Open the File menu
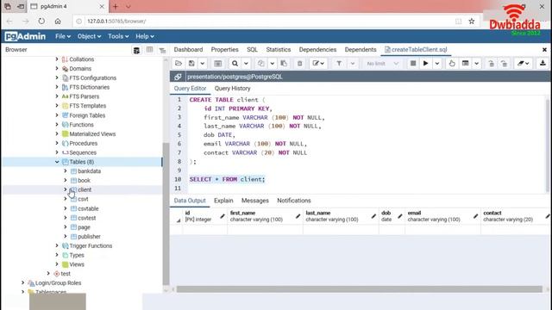 point(63,36)
